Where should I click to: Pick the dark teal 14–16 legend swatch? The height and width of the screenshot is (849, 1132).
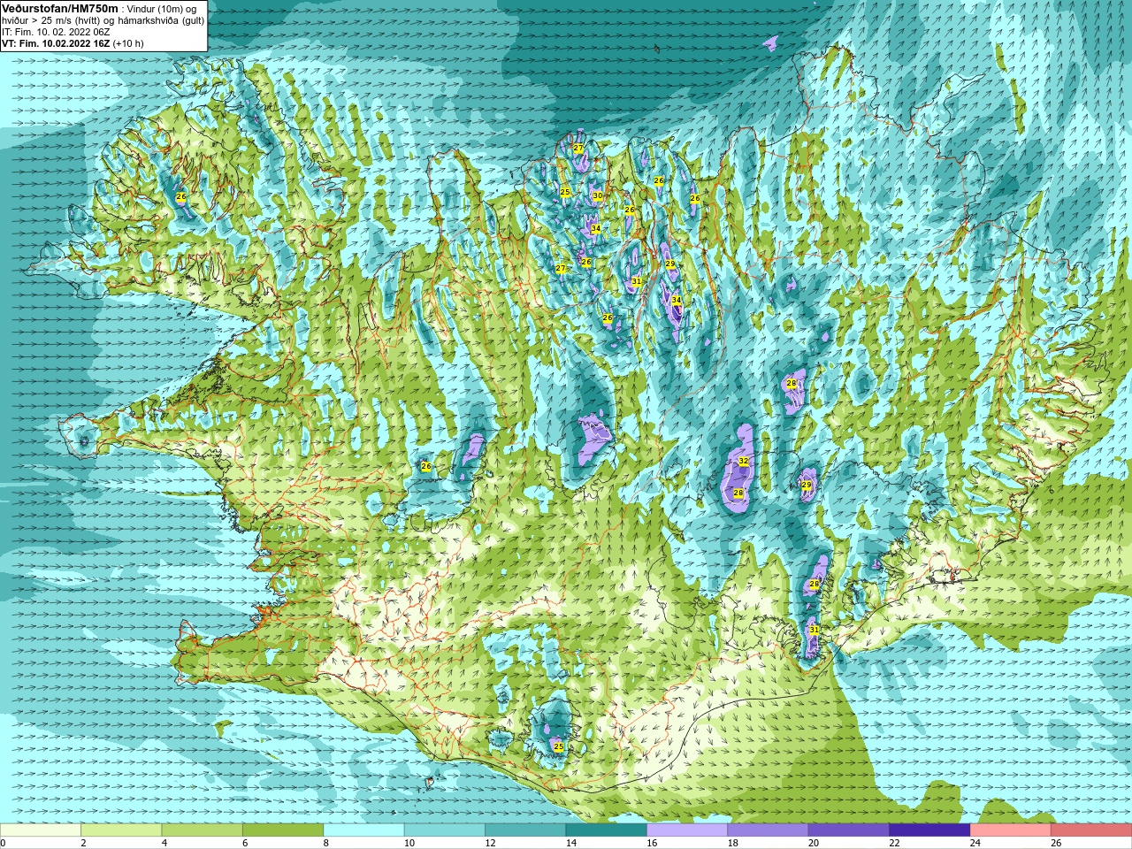pyautogui.click(x=606, y=830)
